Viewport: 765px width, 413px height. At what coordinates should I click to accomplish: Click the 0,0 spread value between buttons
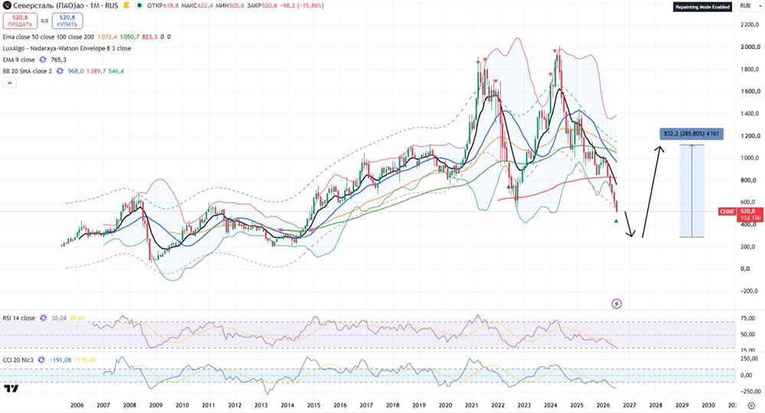click(44, 21)
